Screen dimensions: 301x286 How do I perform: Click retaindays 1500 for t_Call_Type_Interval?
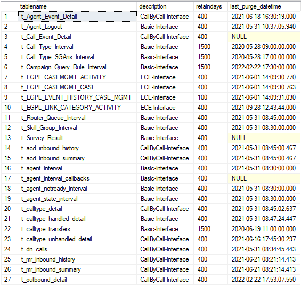210,47
